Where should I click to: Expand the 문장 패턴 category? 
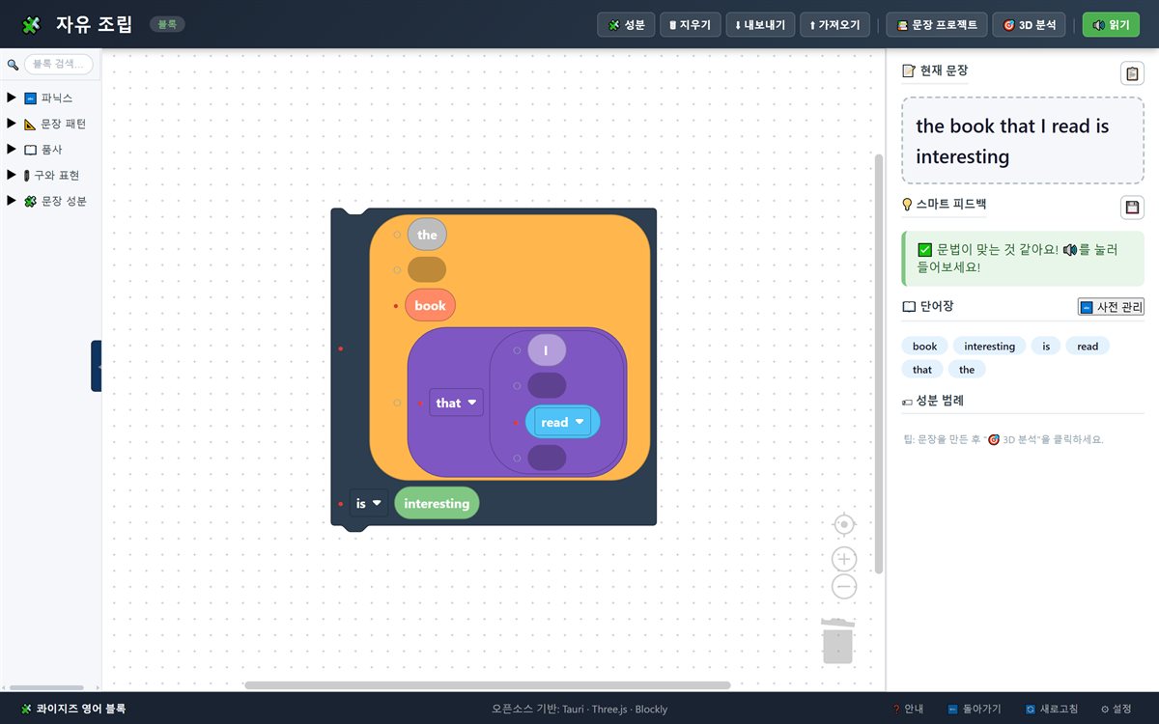point(48,124)
